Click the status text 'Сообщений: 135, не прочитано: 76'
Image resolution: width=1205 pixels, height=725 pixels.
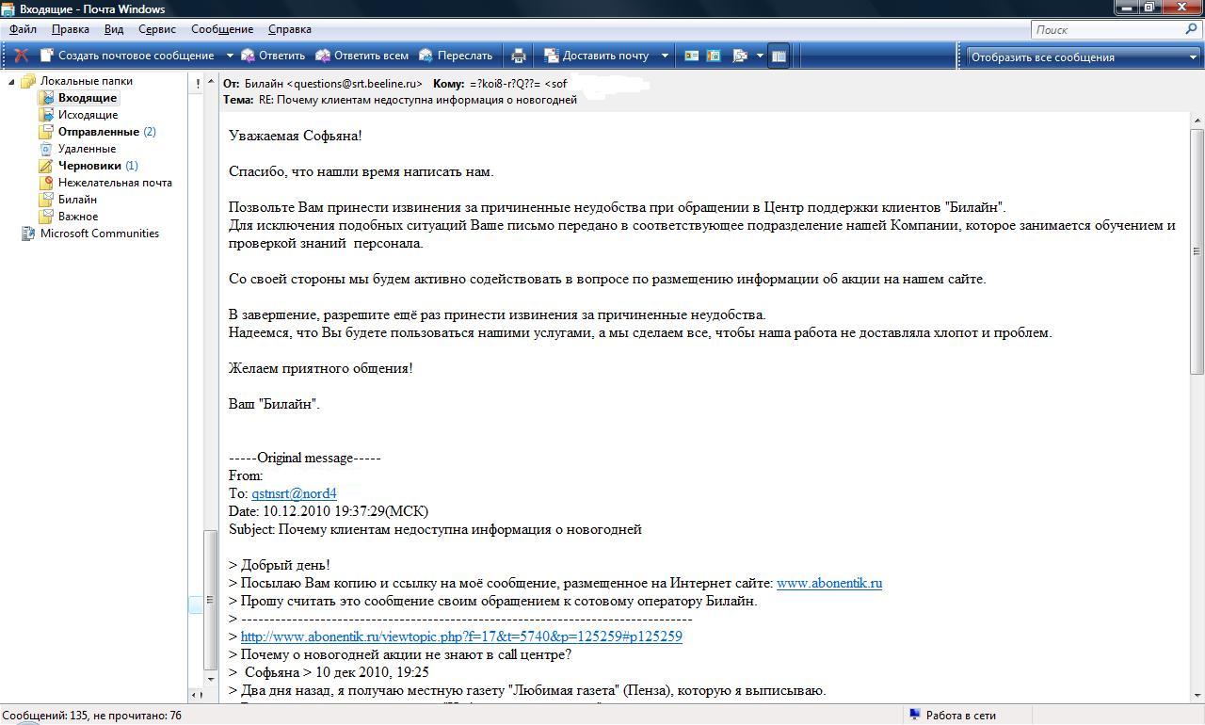click(92, 716)
